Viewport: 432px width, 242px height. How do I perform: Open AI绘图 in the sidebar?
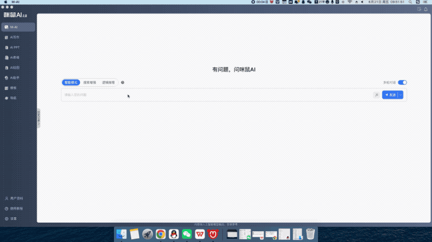pos(15,67)
